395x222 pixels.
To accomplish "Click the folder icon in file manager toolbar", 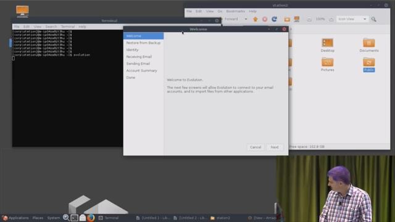I will pyautogui.click(x=287, y=19).
